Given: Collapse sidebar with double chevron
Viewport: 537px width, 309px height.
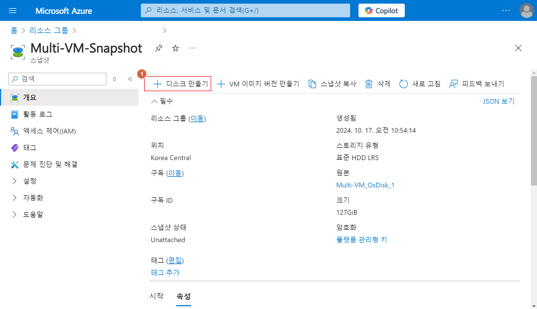Looking at the screenshot, I should click(130, 79).
